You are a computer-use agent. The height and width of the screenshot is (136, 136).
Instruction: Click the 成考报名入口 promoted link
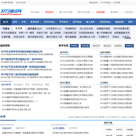click(x=34, y=29)
